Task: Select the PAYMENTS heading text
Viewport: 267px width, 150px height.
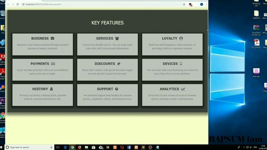Action: click(40, 64)
